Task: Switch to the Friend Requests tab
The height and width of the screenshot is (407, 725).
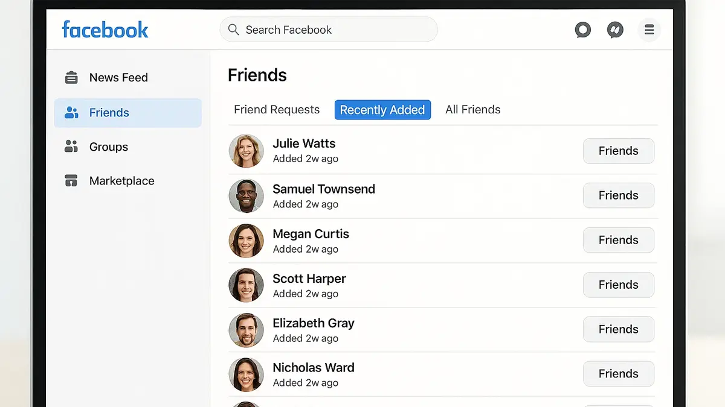Action: tap(277, 110)
